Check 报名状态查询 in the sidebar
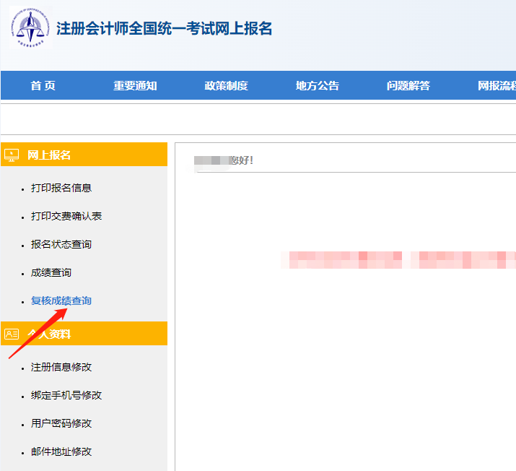The width and height of the screenshot is (516, 471). coord(61,244)
